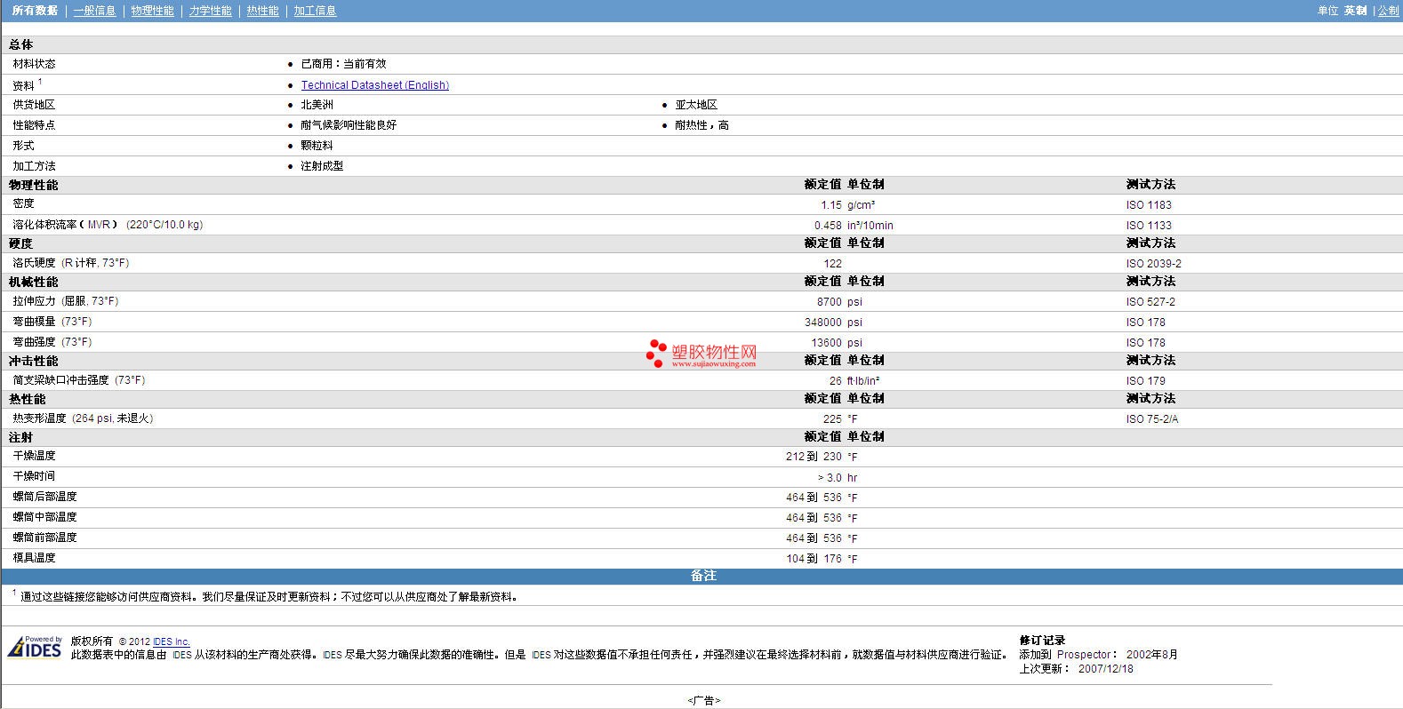This screenshot has width=1403, height=709.
Task: Click heat deflection value 225
Action: coord(832,419)
